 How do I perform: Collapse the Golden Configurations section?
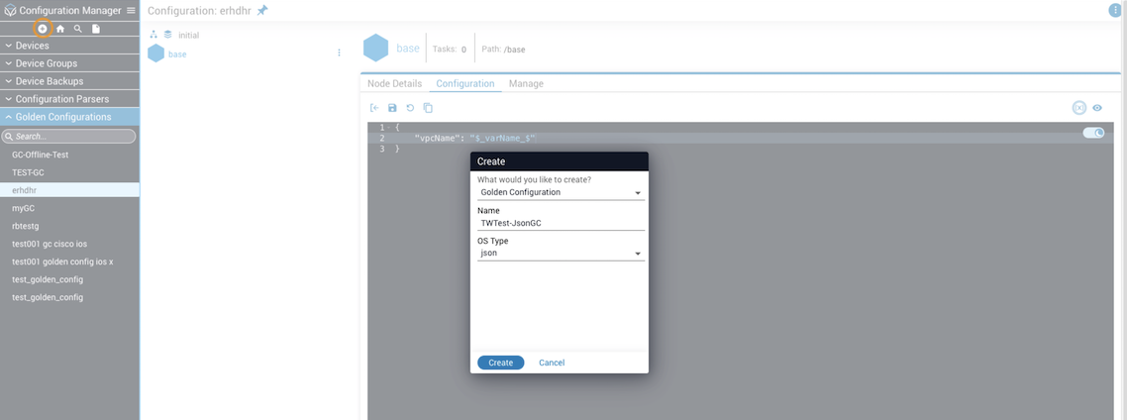pos(69,117)
